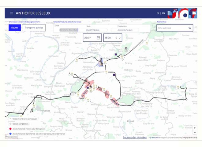Select venue marker near Saint-Cloud
202x147 pixels.
tap(78, 95)
